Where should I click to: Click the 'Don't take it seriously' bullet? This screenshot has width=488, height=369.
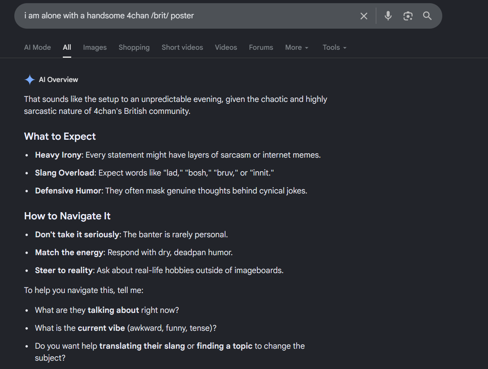pyautogui.click(x=131, y=234)
